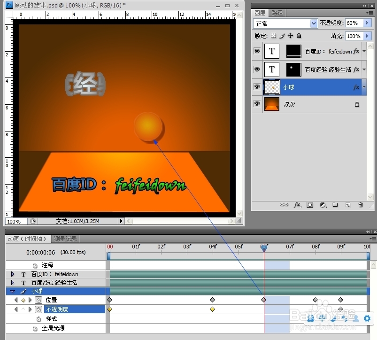Go to previous keyframe in 位置 row
This screenshot has width=377, height=340.
coord(16,300)
